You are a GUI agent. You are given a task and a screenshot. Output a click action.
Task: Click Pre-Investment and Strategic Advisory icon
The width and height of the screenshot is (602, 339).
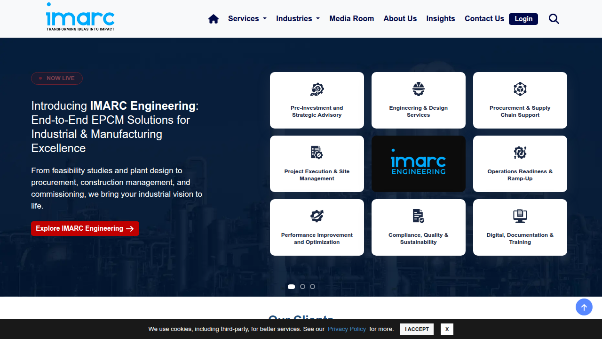pos(317,89)
